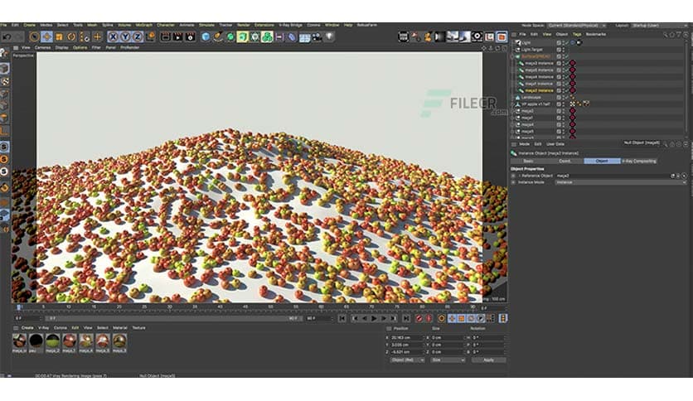Viewport: 693px width, 401px height.
Task: Click the timeline preview range slider
Action: (x=173, y=318)
